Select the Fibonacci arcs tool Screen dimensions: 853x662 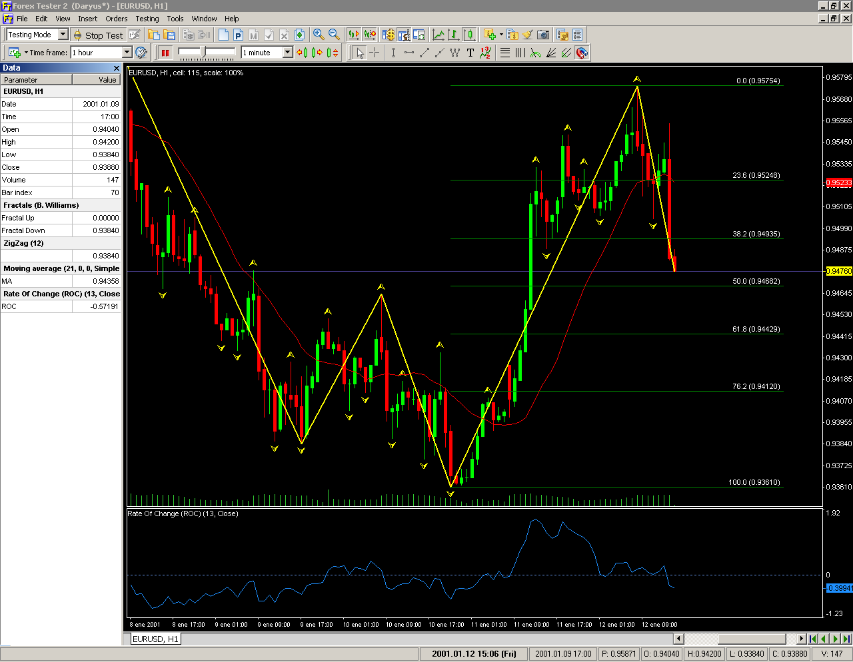(536, 53)
